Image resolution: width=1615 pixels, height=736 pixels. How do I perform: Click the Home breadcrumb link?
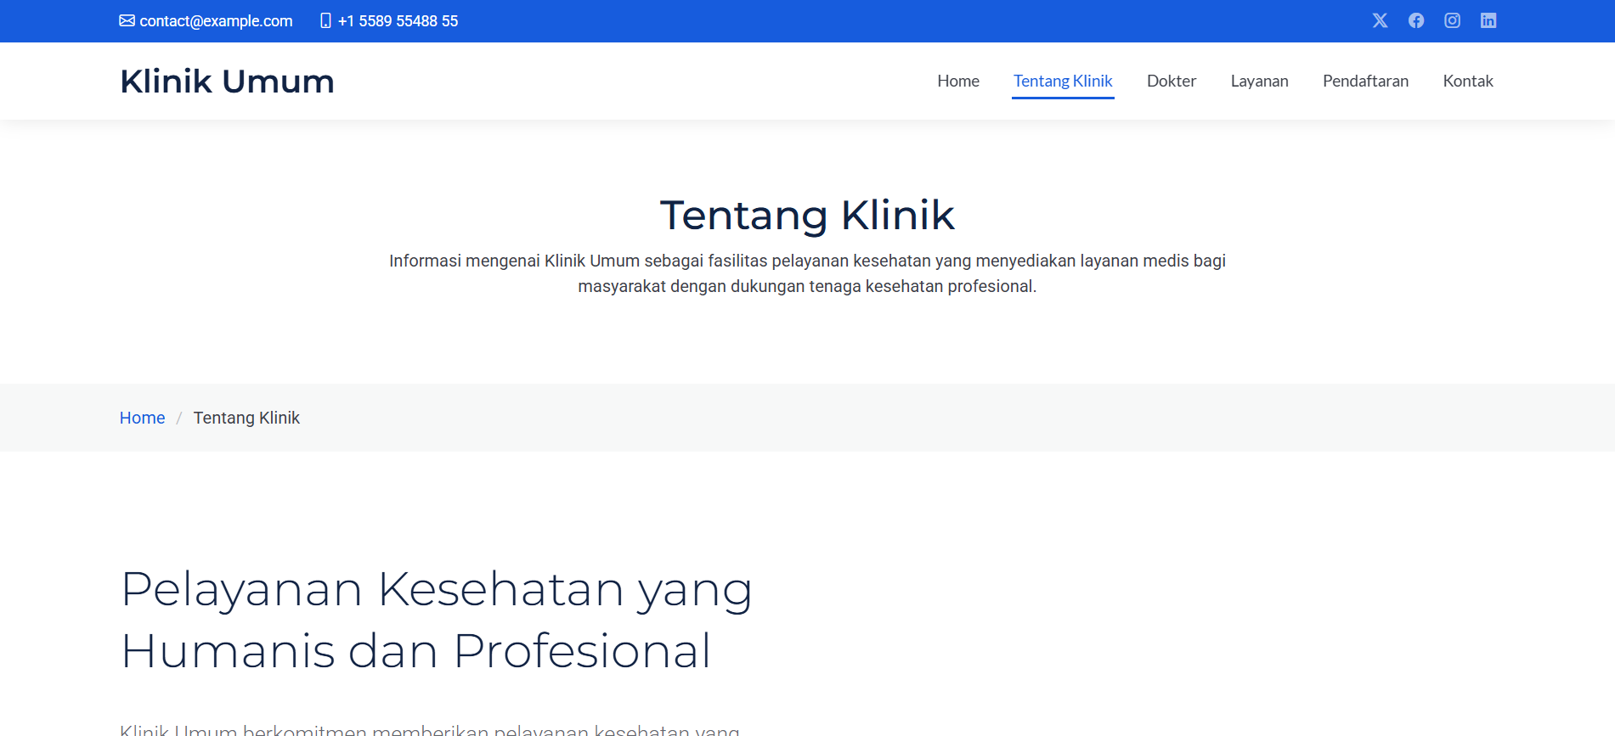pyautogui.click(x=142, y=418)
